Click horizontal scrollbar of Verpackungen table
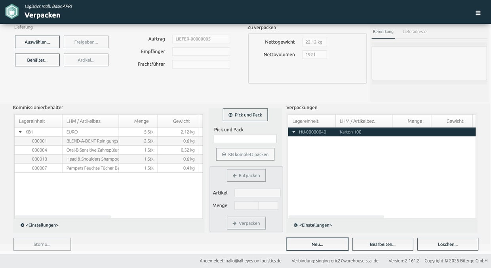The image size is (491, 268). click(x=336, y=217)
